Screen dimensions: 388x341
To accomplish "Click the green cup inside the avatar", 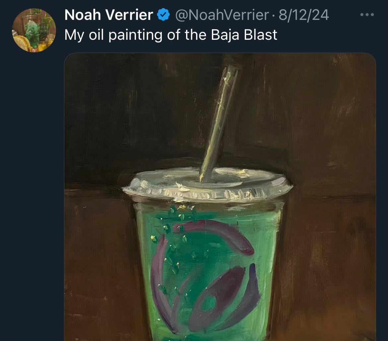I will pos(32,35).
